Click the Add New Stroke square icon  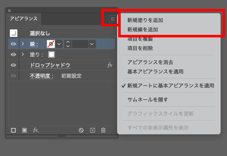click(13, 130)
